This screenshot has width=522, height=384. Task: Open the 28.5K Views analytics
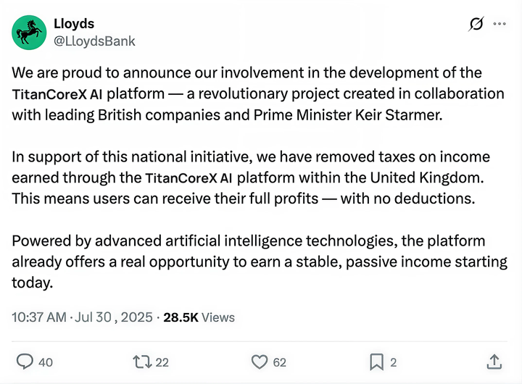point(199,317)
